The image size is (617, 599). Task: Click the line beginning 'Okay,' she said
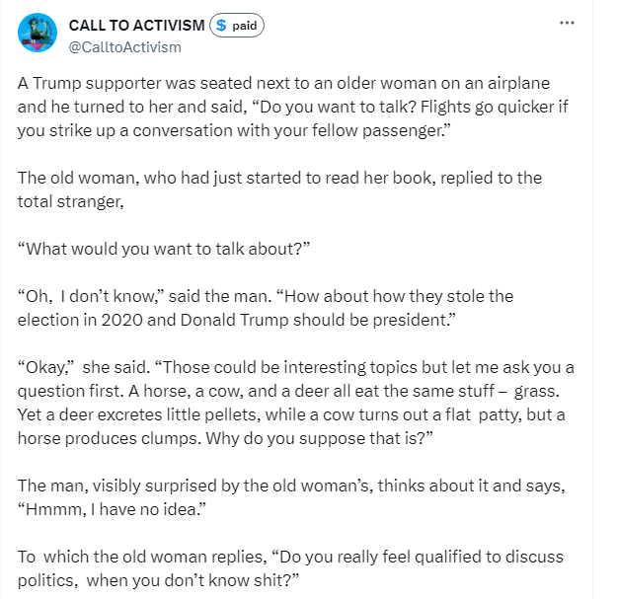[x=296, y=367]
